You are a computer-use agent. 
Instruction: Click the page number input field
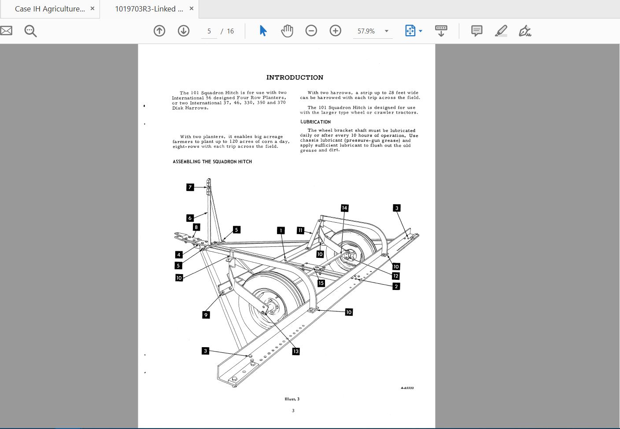(x=209, y=31)
